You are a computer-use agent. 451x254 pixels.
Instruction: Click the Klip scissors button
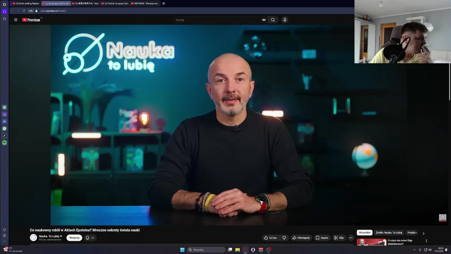coord(339,238)
